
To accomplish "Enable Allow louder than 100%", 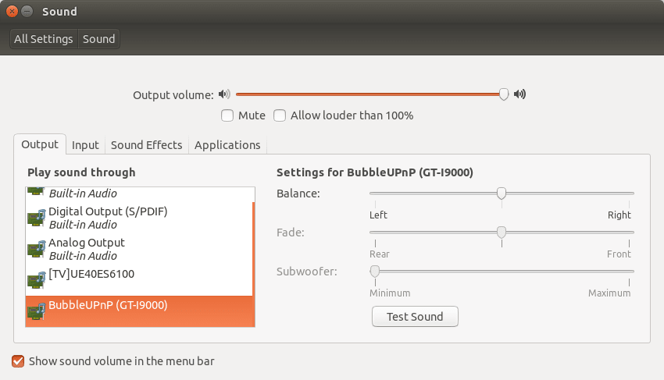I will pos(280,115).
